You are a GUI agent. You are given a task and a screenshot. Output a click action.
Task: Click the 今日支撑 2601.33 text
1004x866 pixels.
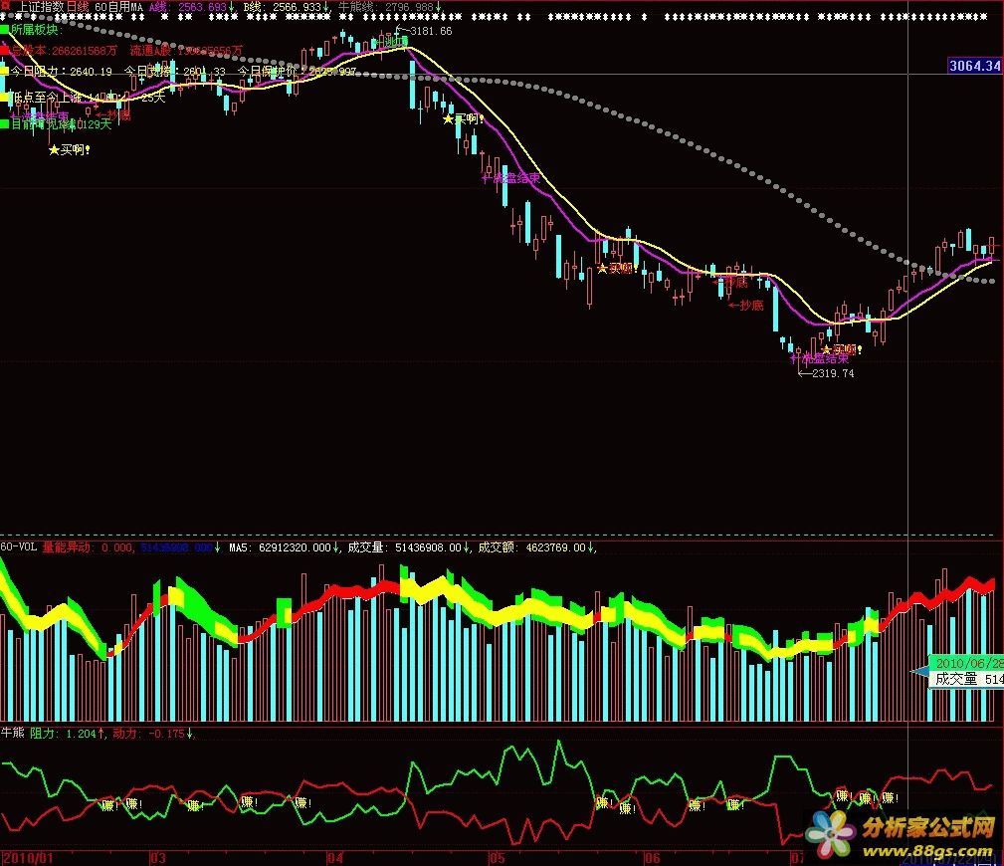[174, 72]
